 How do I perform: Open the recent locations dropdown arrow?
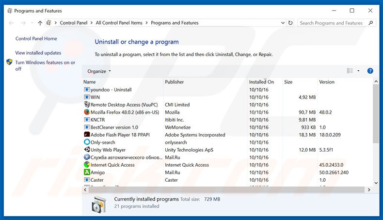click(32, 23)
